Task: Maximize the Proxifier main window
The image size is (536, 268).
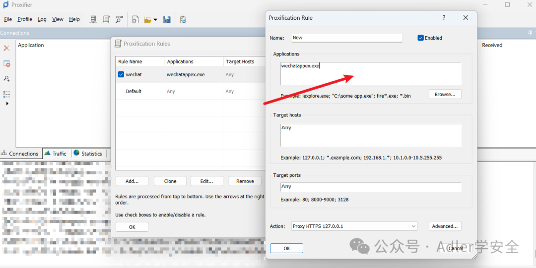Action: tap(507, 4)
